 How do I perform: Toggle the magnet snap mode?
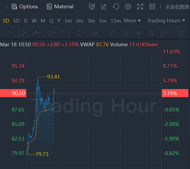[x=151, y=33]
